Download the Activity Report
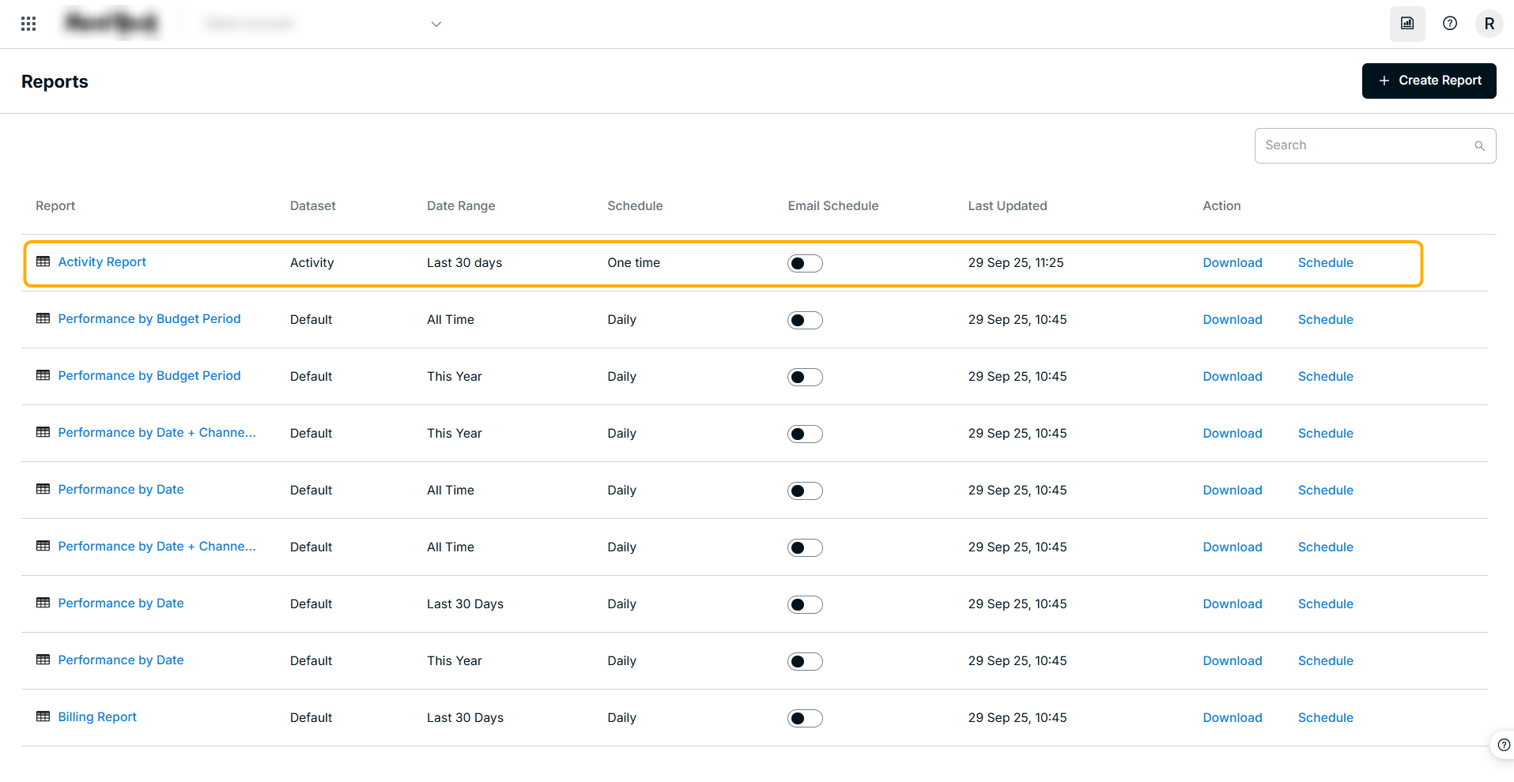The height and width of the screenshot is (782, 1514). tap(1233, 263)
